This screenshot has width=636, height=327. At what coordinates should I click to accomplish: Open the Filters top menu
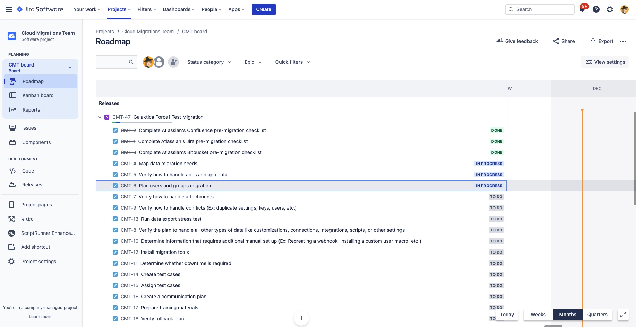[147, 9]
